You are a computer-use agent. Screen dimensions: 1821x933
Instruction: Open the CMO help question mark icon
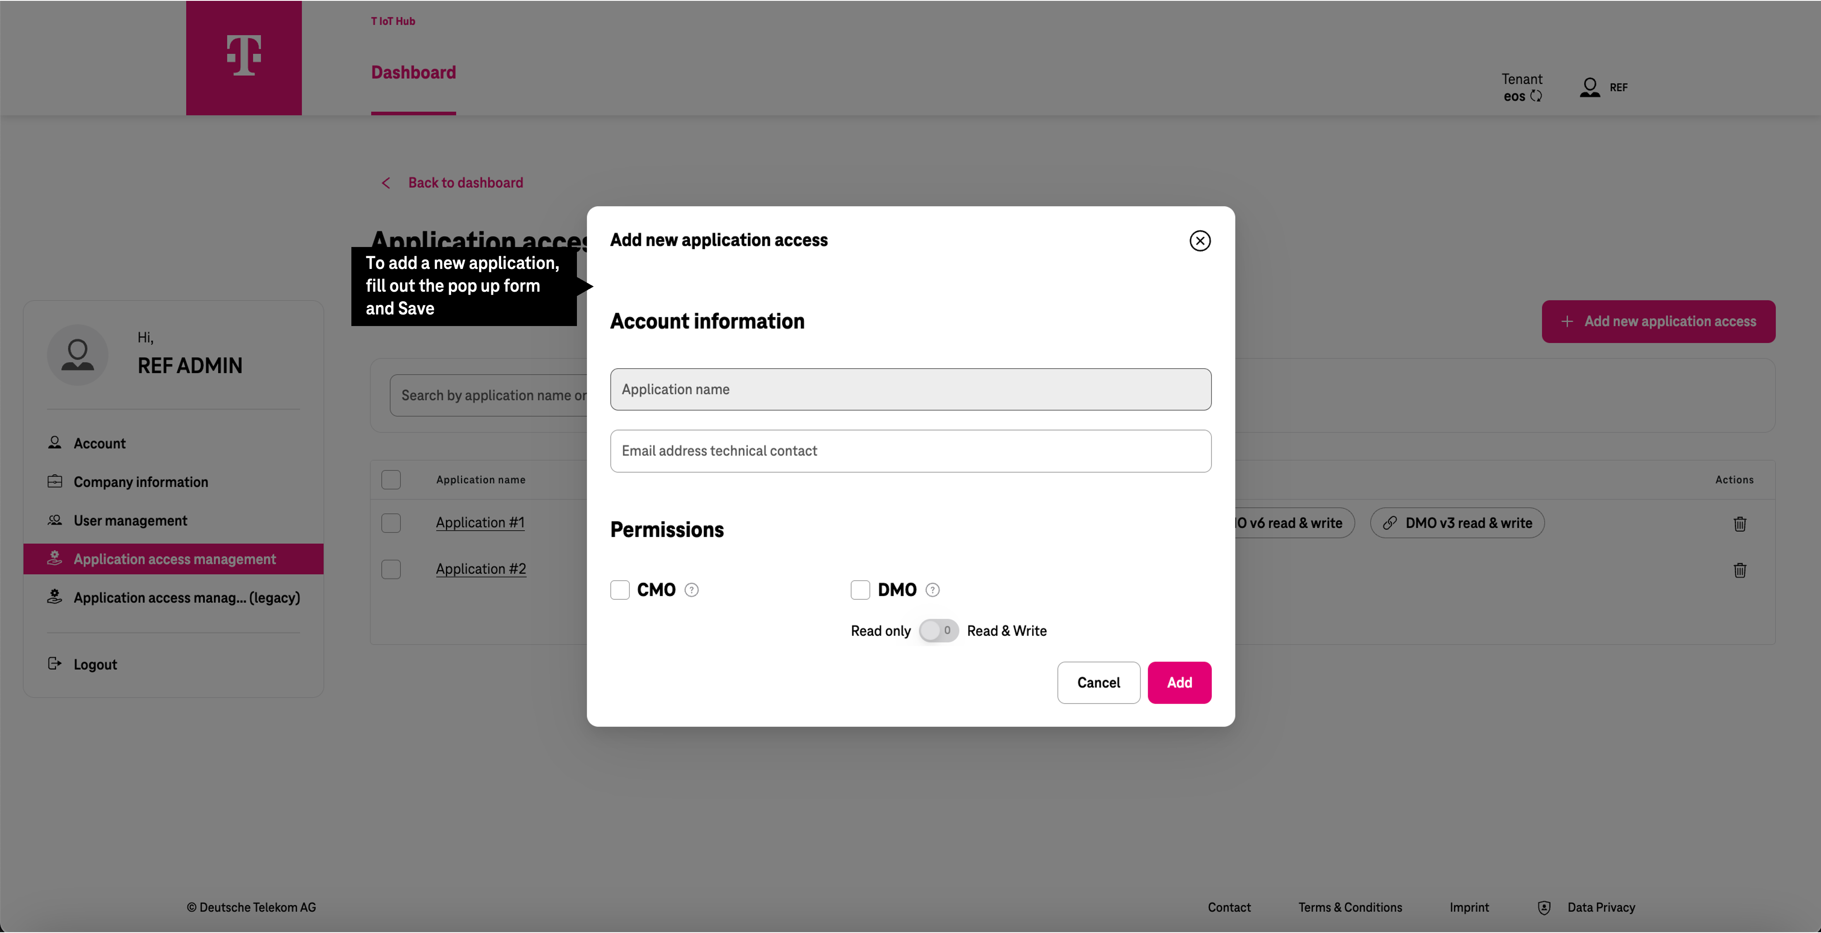[692, 590]
